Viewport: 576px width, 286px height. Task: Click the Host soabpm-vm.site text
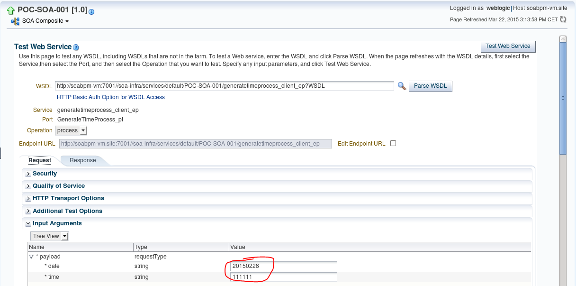[x=540, y=8]
